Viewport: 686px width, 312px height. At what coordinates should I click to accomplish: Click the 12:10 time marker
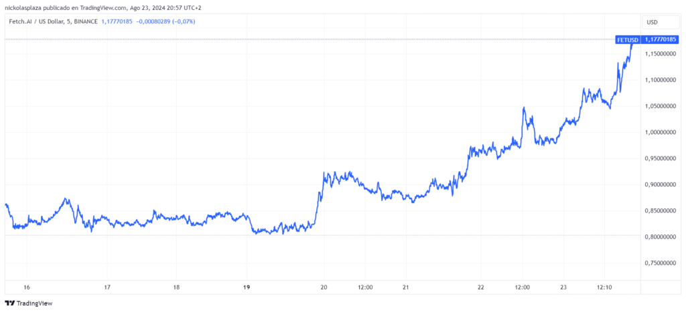(x=604, y=287)
